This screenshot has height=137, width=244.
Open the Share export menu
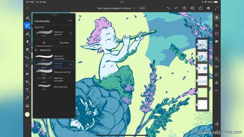[x=201, y=8]
